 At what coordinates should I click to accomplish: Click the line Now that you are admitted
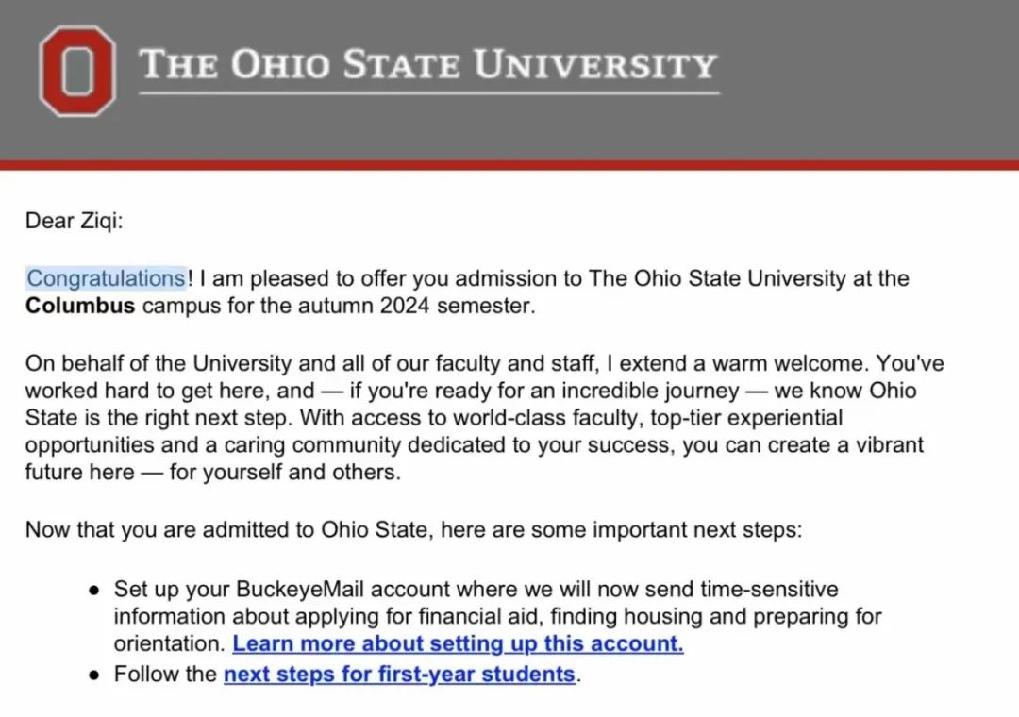[x=414, y=530]
